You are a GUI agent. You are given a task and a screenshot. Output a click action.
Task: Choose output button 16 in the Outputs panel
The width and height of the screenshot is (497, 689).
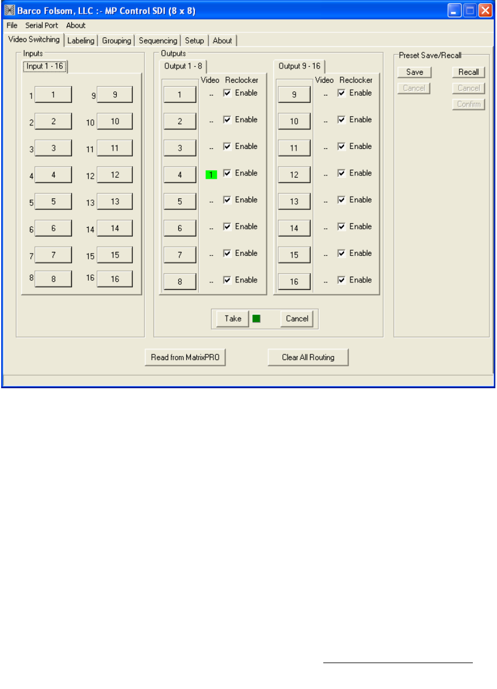[x=294, y=282]
